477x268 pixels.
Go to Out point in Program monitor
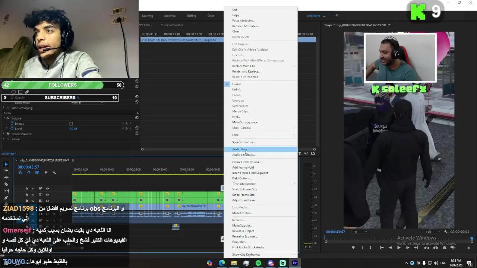click(417, 248)
